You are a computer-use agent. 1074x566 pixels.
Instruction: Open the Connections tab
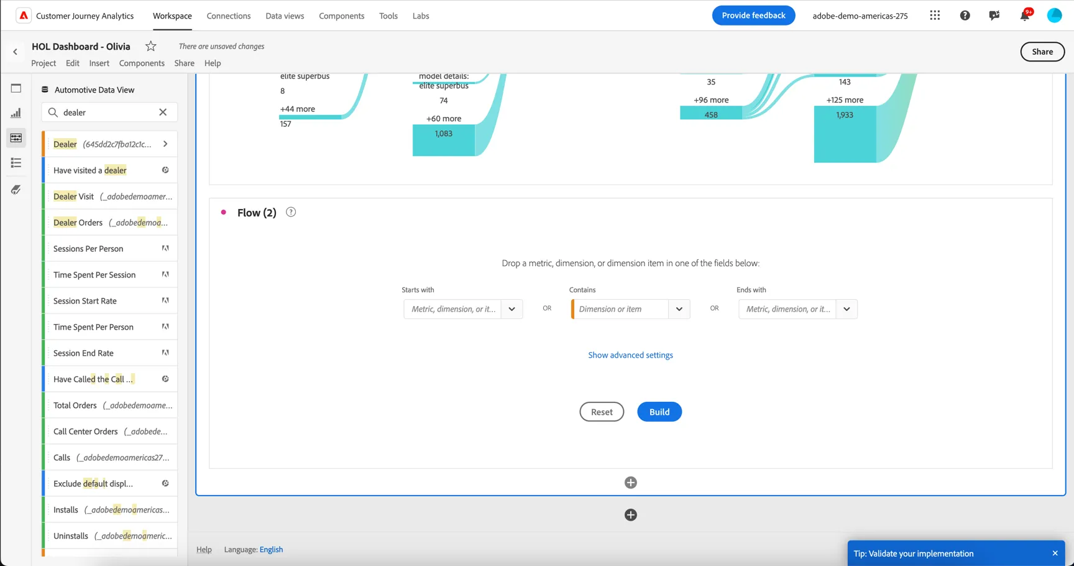point(229,16)
